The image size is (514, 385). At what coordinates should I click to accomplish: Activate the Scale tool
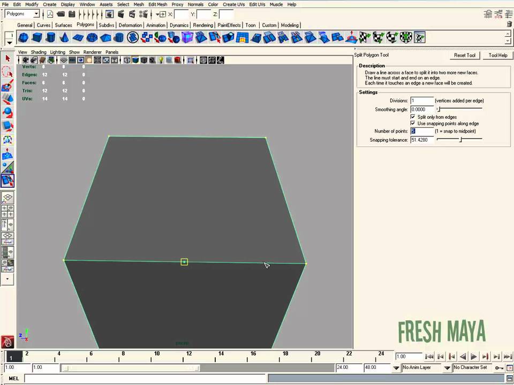[x=7, y=126]
